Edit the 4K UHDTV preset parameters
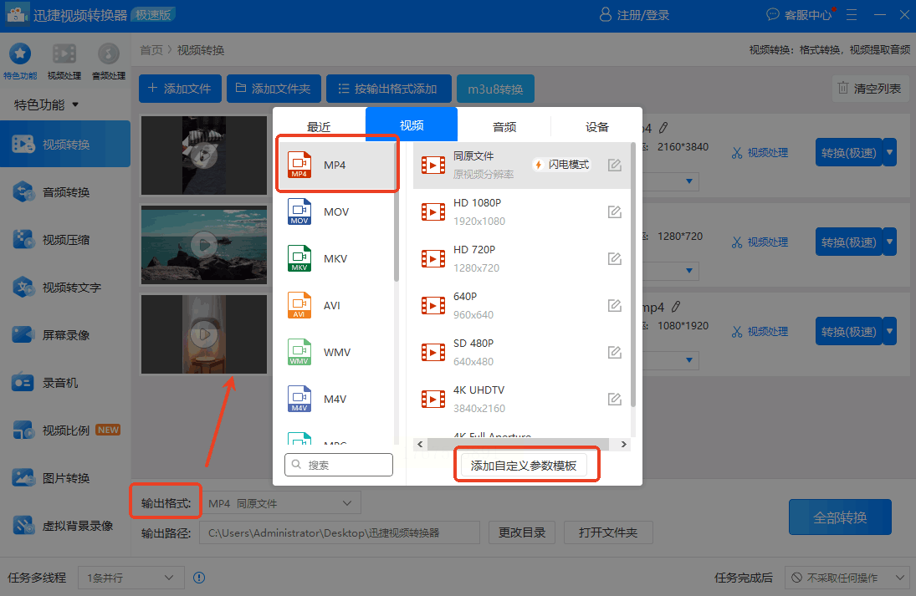The width and height of the screenshot is (916, 596). (615, 400)
